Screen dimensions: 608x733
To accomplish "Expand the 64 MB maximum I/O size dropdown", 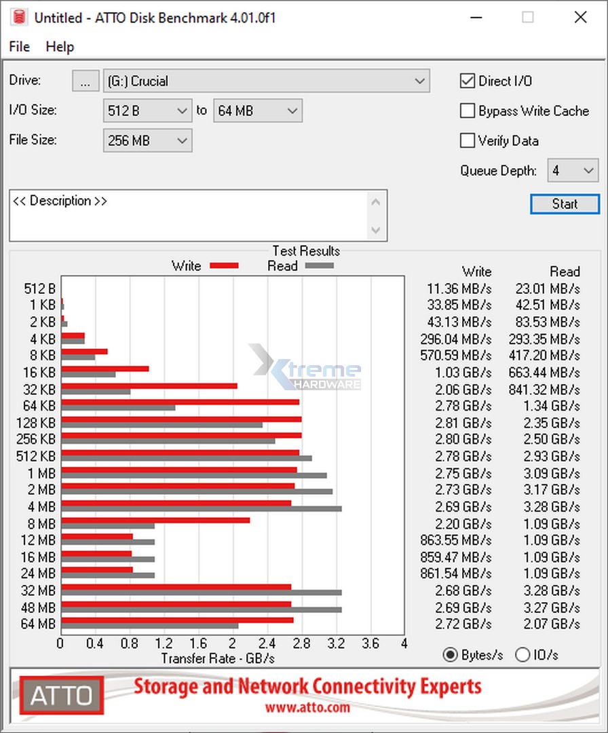I will point(258,111).
